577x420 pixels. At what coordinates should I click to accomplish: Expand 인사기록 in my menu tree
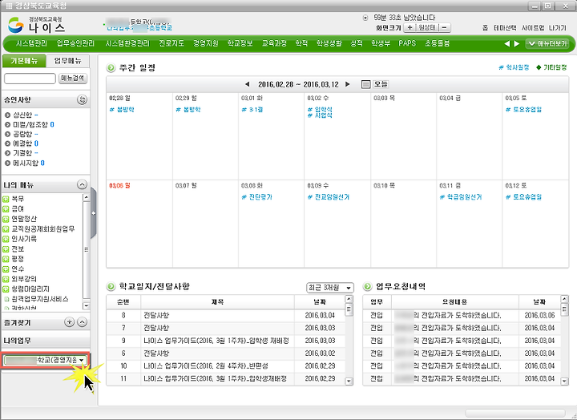6,239
